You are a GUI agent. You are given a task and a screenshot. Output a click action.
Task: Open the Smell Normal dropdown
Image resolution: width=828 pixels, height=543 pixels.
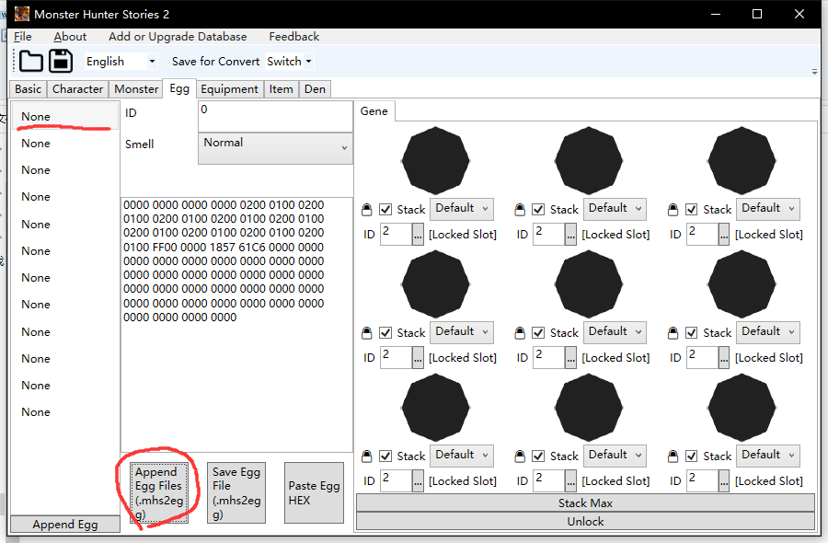click(275, 148)
